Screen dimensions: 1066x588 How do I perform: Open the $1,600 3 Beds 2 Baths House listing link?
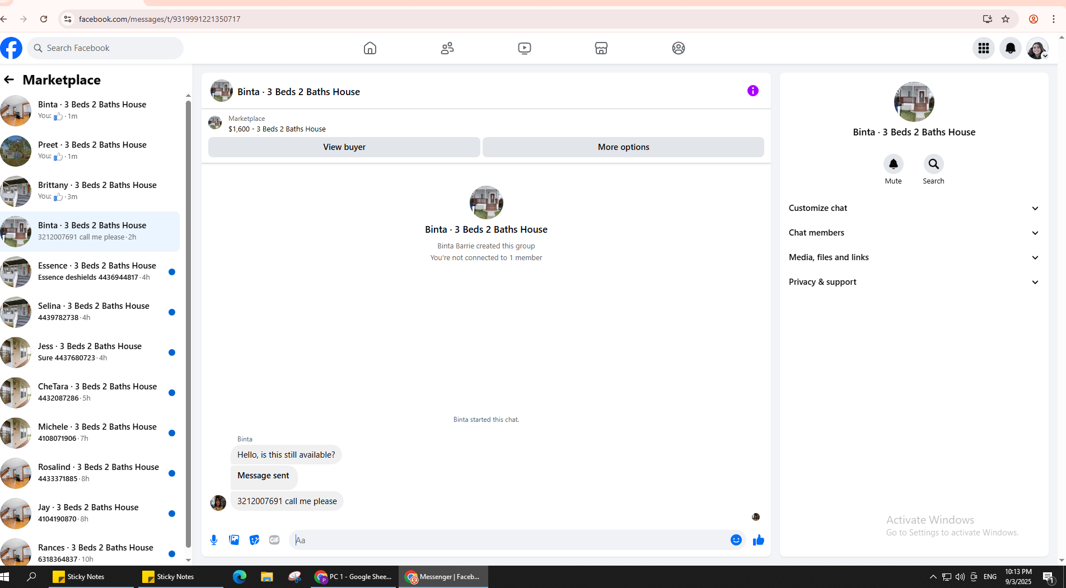[277, 129]
